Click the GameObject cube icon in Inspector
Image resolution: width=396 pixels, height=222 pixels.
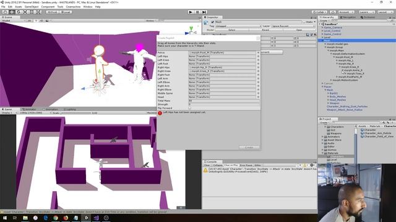tap(206, 23)
